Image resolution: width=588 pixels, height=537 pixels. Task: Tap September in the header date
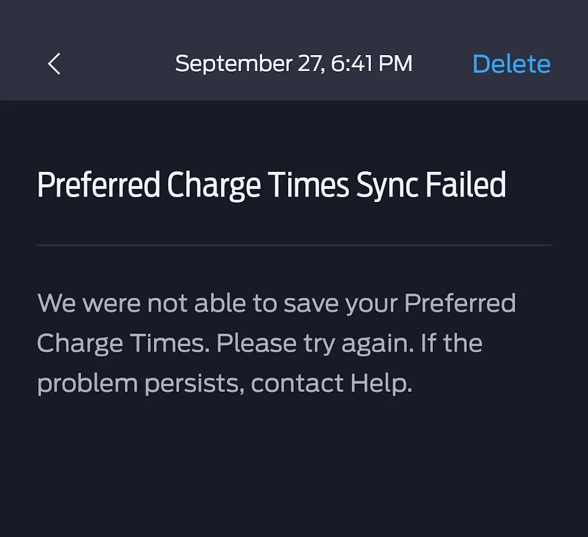[x=232, y=64]
